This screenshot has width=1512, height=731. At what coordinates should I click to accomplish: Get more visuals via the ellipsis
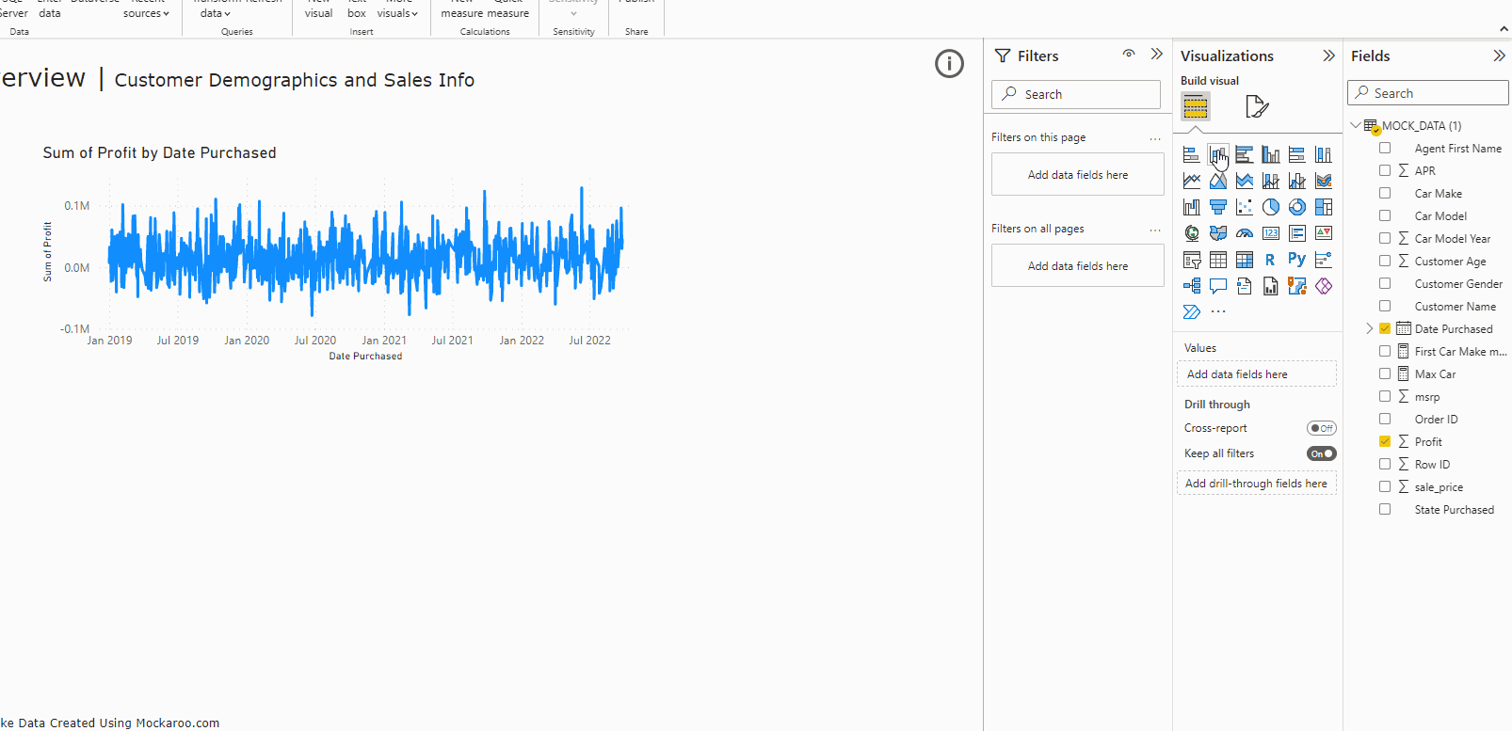click(x=1218, y=311)
